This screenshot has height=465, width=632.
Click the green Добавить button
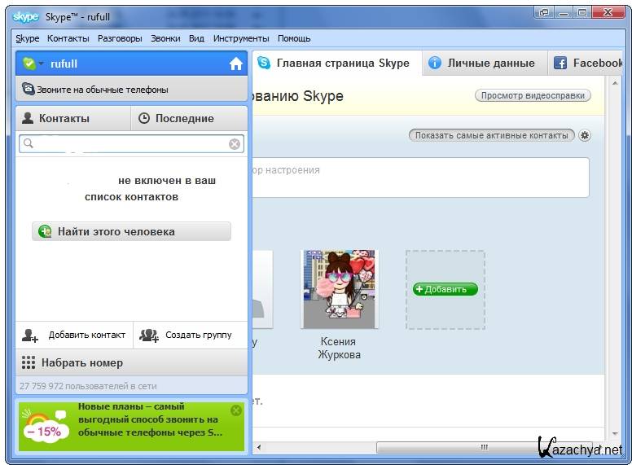click(445, 289)
